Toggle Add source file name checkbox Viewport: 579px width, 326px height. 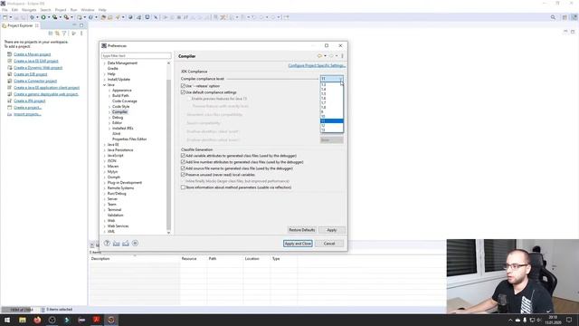[183, 168]
